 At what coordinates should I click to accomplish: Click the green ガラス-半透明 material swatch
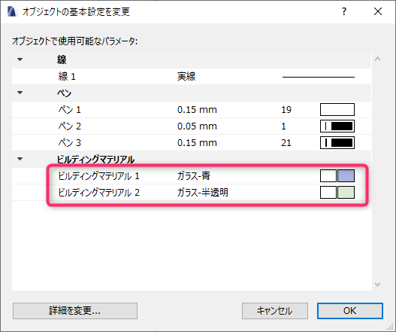(x=346, y=192)
